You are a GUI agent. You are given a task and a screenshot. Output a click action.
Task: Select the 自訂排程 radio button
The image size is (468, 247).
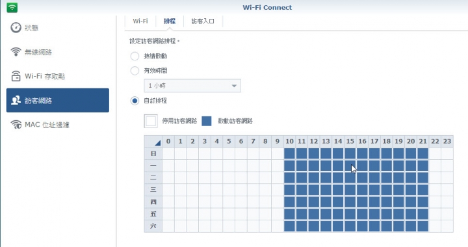(x=135, y=101)
